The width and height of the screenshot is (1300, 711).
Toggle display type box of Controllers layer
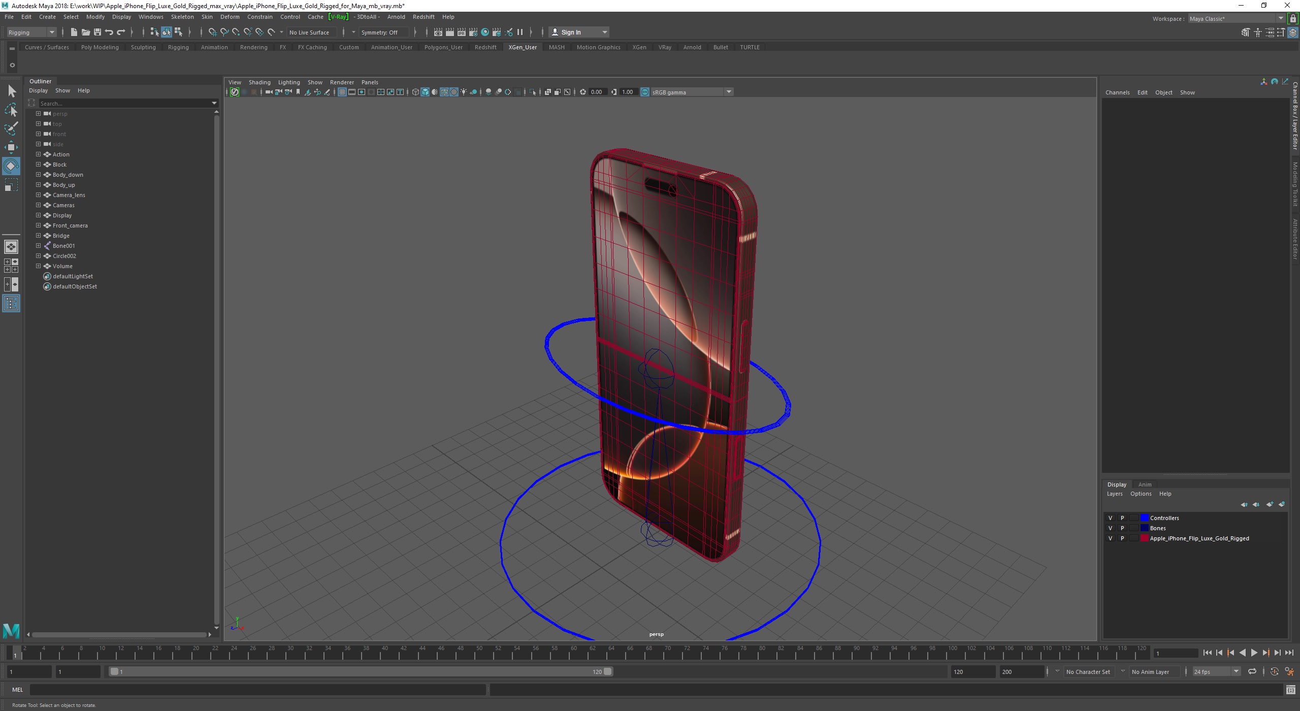[1133, 518]
